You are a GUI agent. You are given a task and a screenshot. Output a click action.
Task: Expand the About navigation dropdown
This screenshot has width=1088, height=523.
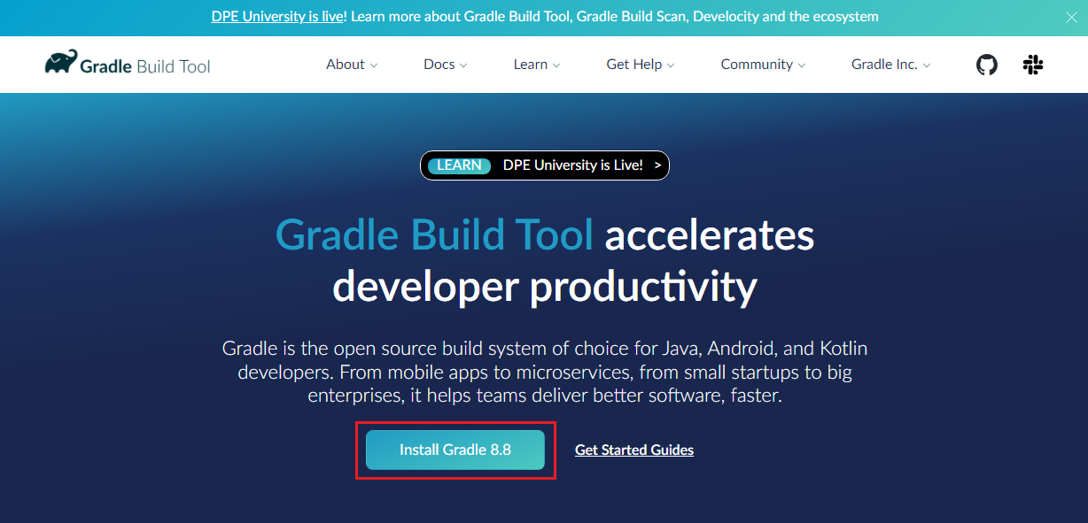[351, 65]
